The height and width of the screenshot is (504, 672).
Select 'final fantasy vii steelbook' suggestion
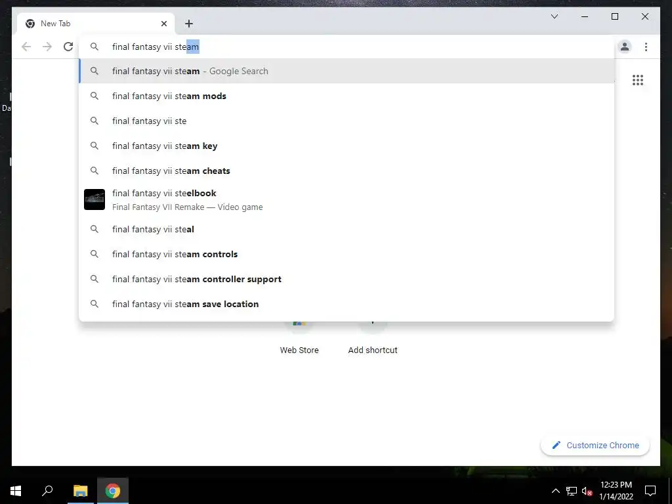point(346,199)
